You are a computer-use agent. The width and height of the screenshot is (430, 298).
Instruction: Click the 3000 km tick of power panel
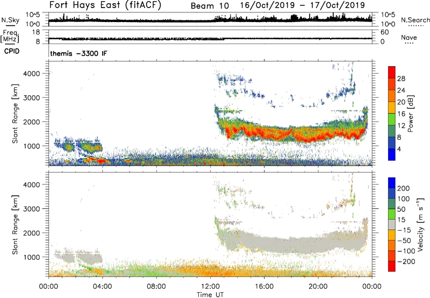pyautogui.click(x=31, y=98)
